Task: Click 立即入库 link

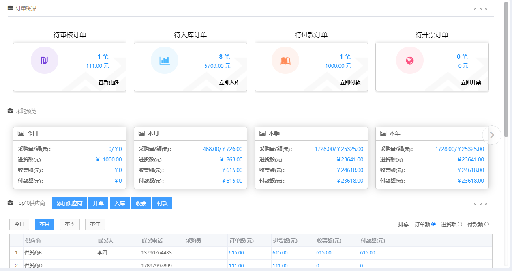Action: [229, 82]
